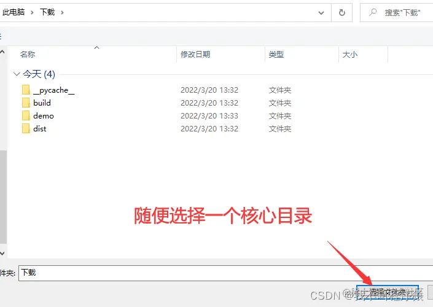Click the navigation pane scrollbar thumb
This screenshot has width=433, height=307.
click(x=3, y=197)
